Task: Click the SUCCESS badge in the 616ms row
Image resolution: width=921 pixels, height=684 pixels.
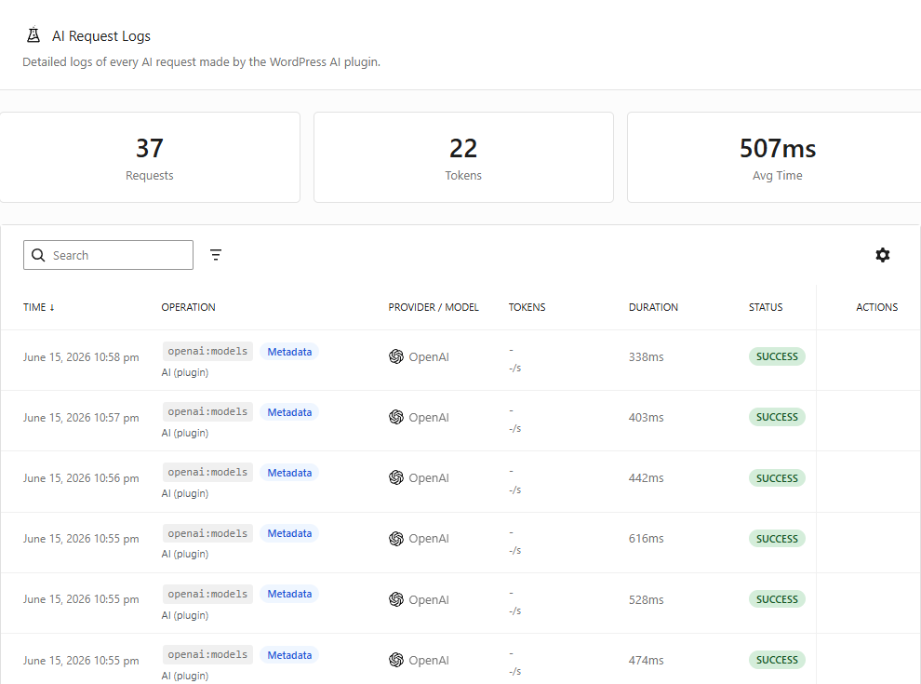Action: 777,538
